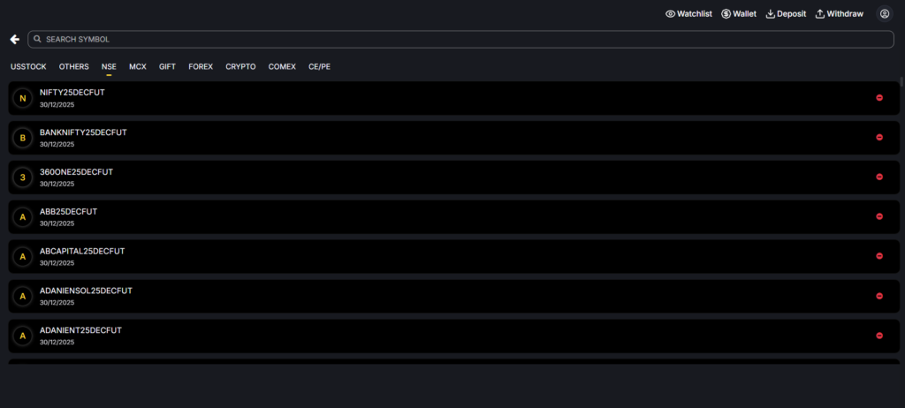905x408 pixels.
Task: Select the MCX tab
Action: [x=137, y=66]
